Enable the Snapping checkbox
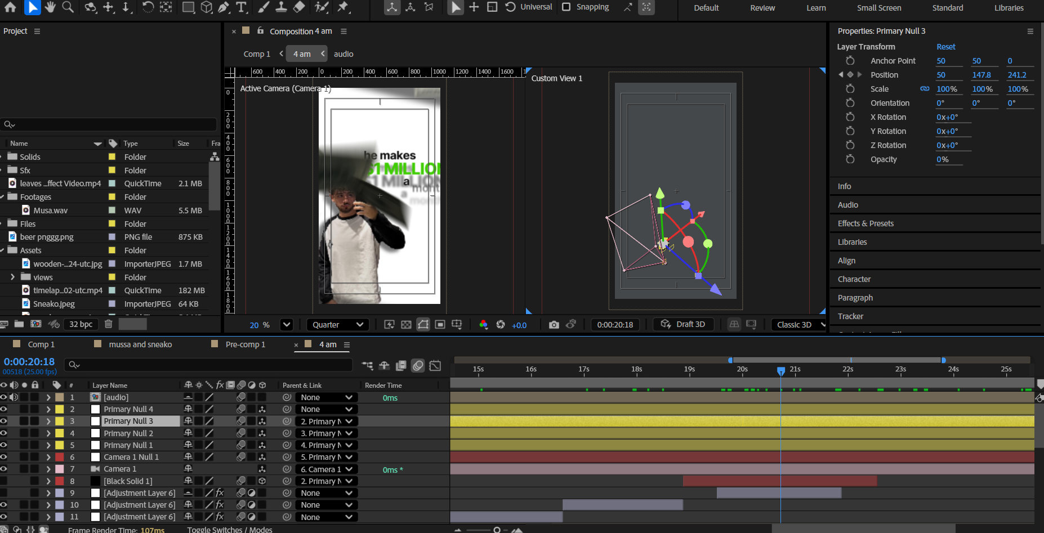This screenshot has width=1044, height=533. [x=566, y=7]
